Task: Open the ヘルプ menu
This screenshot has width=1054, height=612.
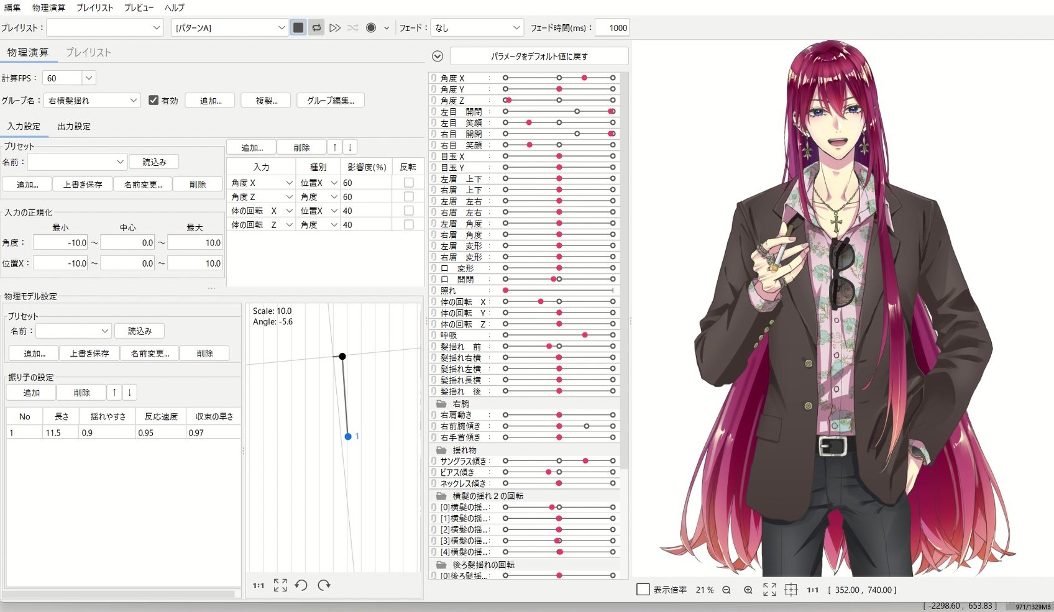Action: coord(174,7)
